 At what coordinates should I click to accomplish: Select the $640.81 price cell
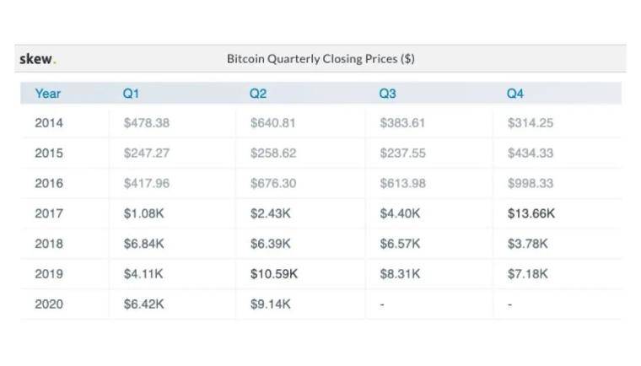point(273,123)
